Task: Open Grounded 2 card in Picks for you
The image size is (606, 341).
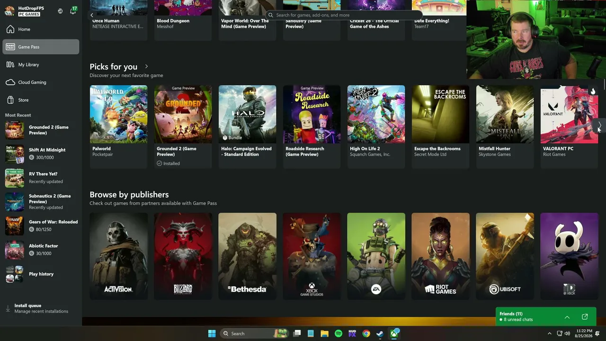Action: [x=183, y=126]
